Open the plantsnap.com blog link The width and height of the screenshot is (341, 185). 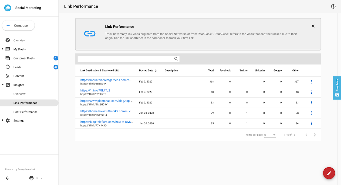coord(106,101)
